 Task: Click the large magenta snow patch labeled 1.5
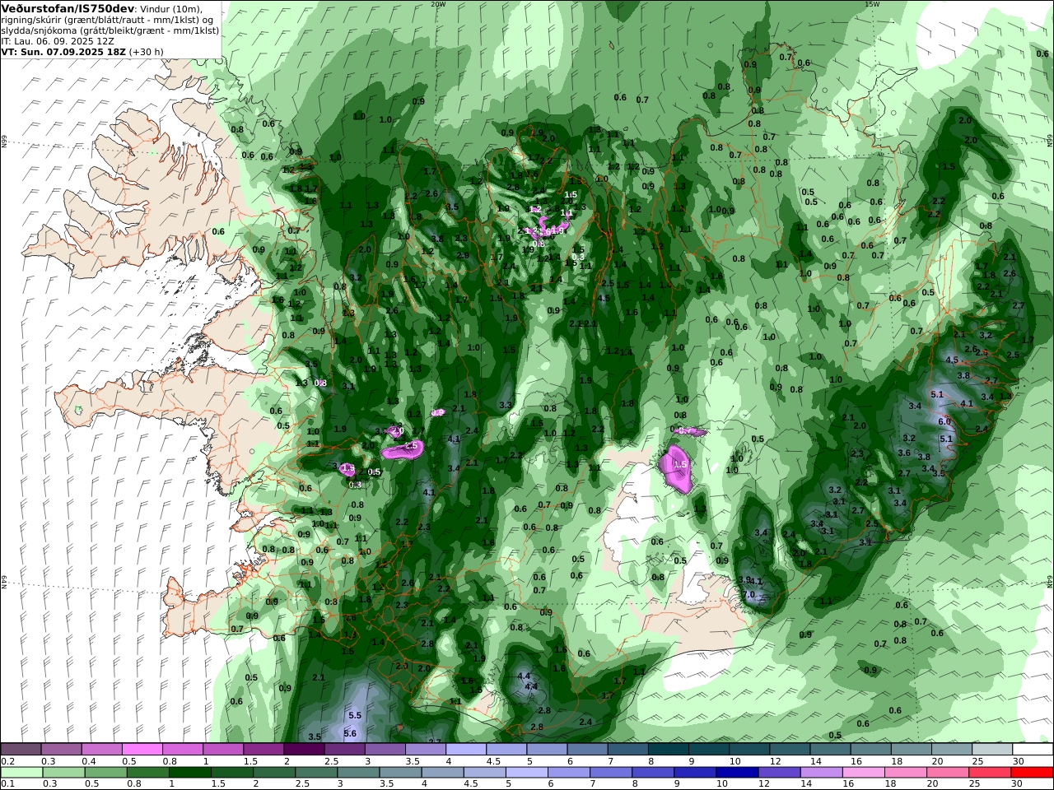click(678, 469)
